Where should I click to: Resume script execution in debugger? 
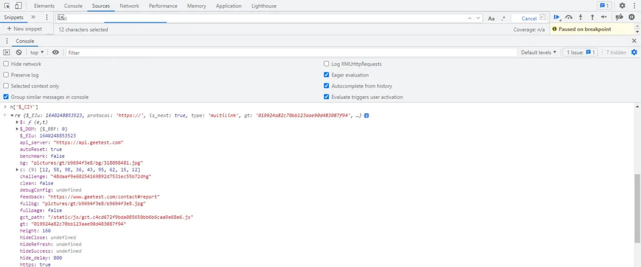coord(556,18)
